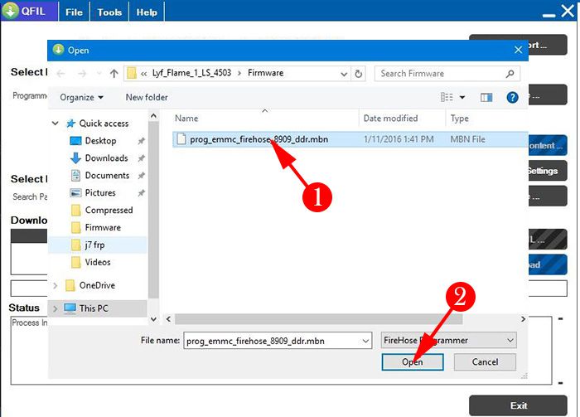Open Desktop in navigation pane

pyautogui.click(x=100, y=141)
